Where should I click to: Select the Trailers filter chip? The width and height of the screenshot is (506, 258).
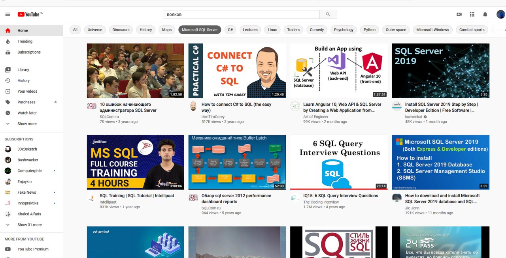click(293, 30)
